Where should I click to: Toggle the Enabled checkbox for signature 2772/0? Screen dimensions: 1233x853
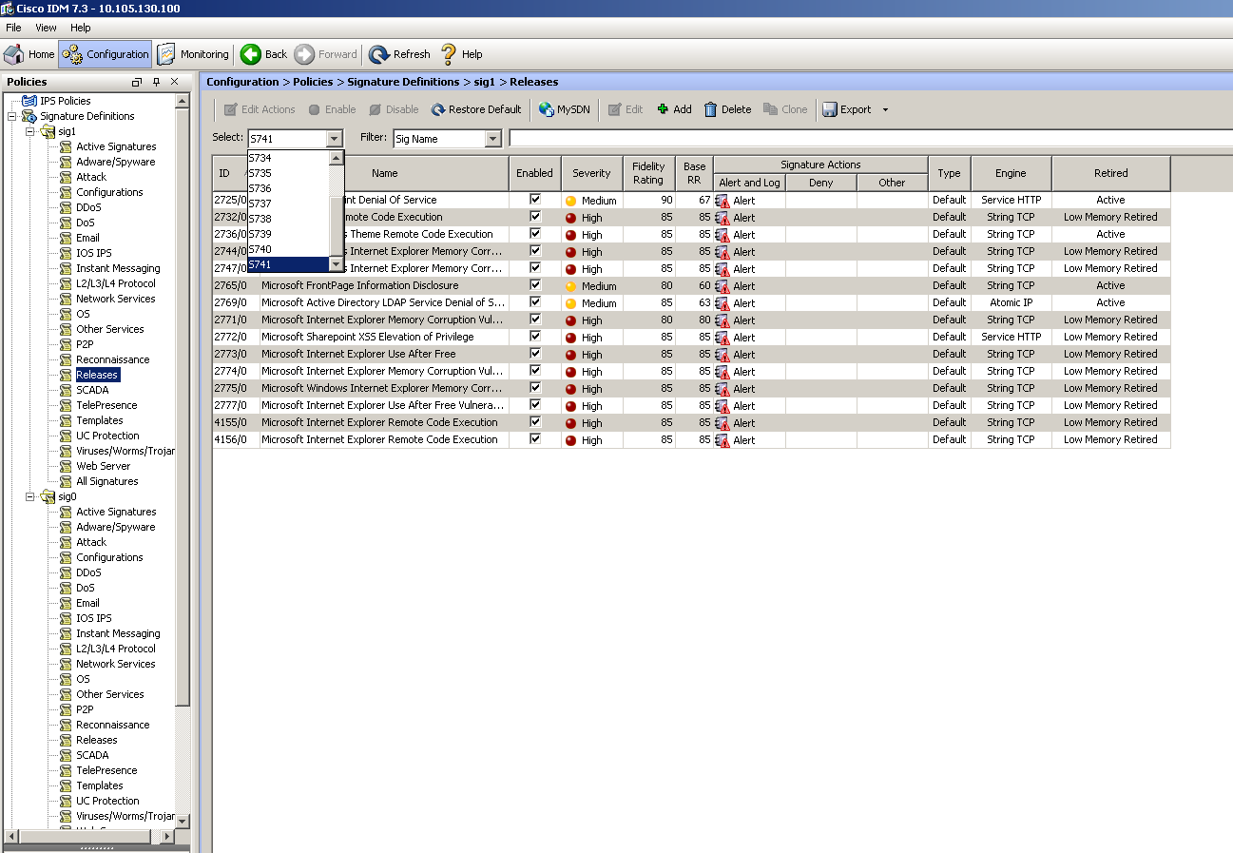[x=535, y=337]
